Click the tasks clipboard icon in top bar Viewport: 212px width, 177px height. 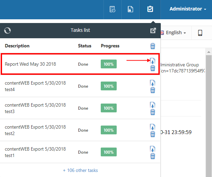pyautogui.click(x=150, y=9)
